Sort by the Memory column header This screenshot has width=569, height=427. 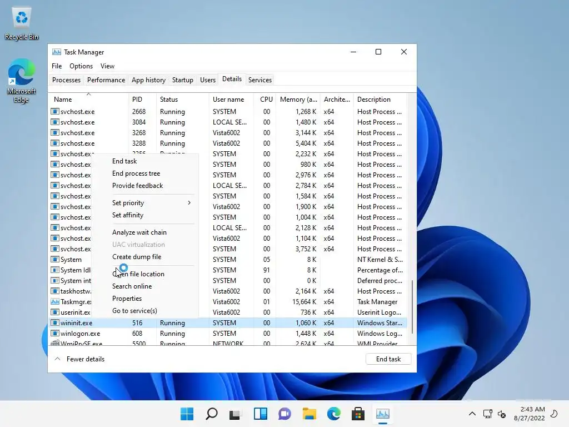coord(298,100)
